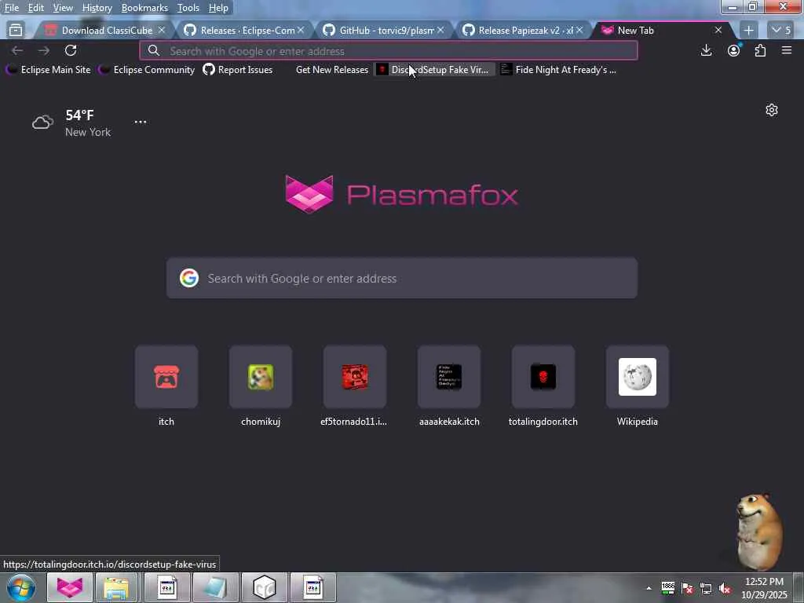Close the Release Papiezak v2 tab

(579, 31)
